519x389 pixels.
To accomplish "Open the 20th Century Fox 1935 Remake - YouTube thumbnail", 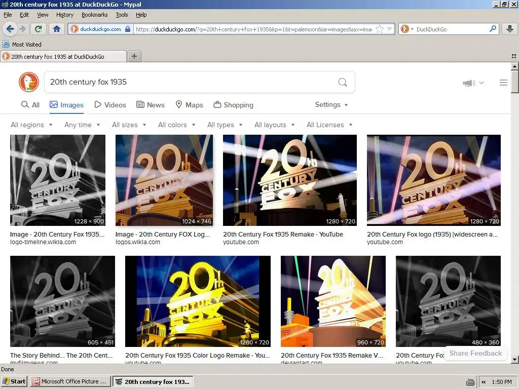I will [x=290, y=180].
